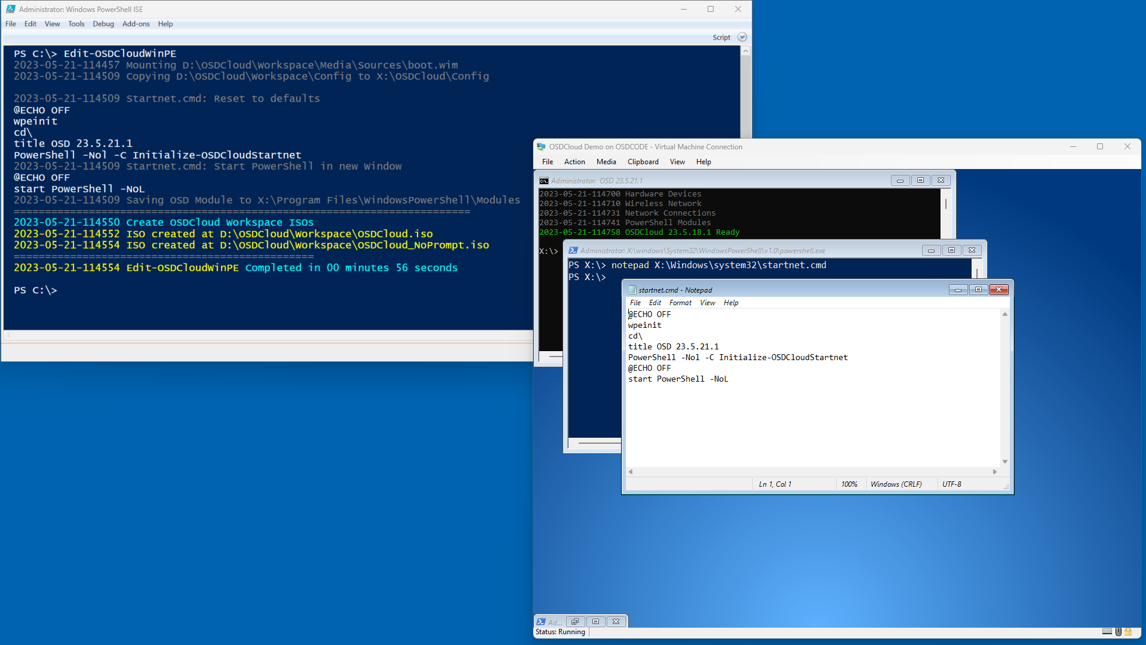The width and height of the screenshot is (1146, 645).
Task: Open the Add-ons menu in PowerShell ISE
Action: [x=136, y=24]
